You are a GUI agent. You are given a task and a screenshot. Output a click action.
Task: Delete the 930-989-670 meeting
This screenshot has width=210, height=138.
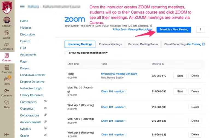pyautogui.click(x=195, y=76)
